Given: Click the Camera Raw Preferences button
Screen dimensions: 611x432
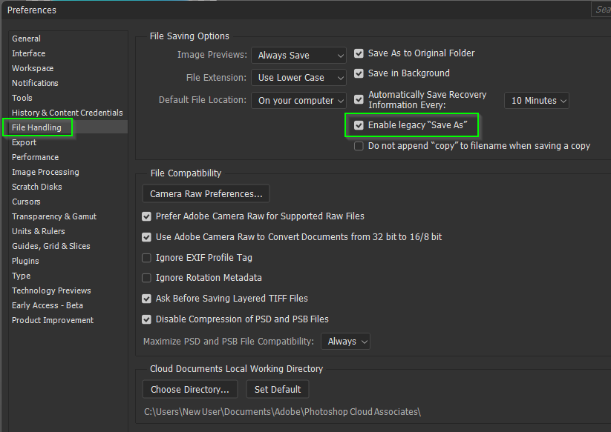Looking at the screenshot, I should 205,194.
